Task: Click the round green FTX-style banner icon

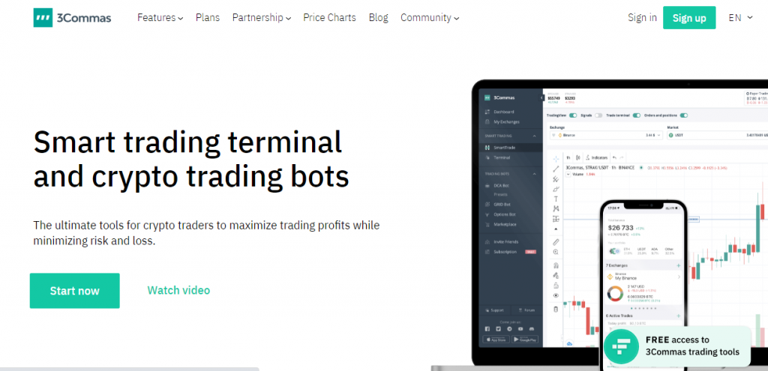Action: 621,346
